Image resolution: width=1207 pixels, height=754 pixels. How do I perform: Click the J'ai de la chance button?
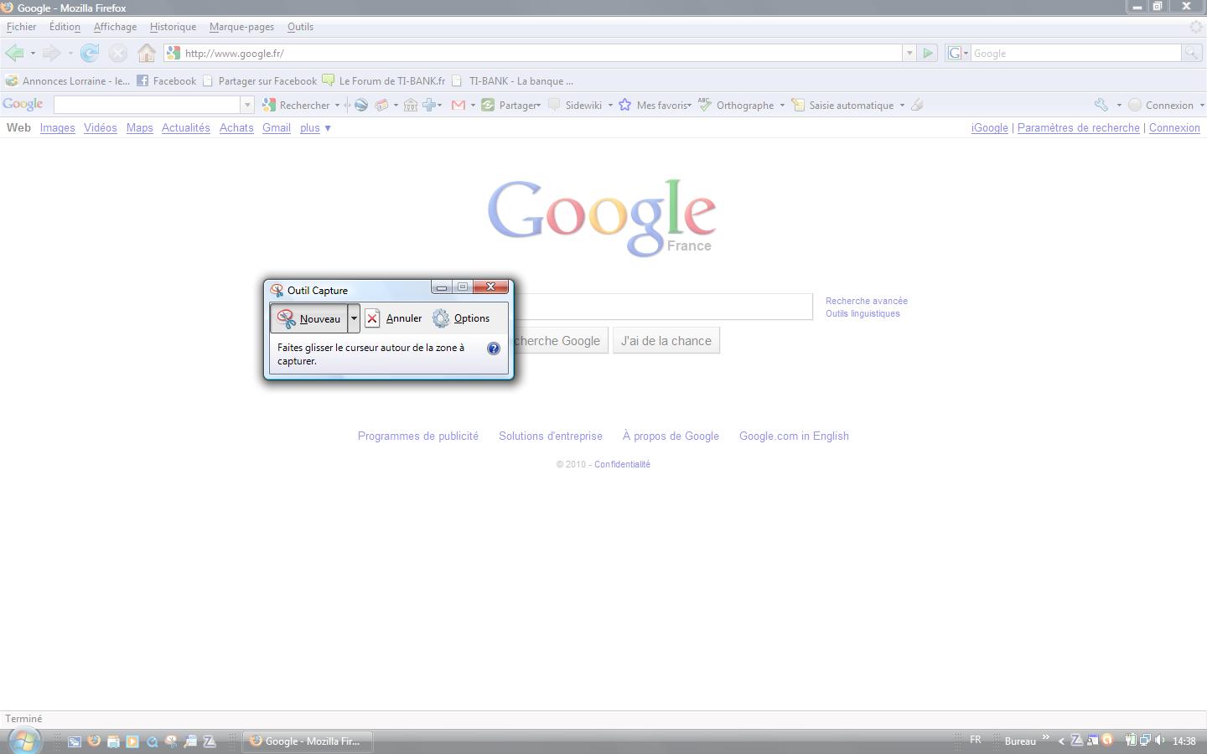(x=666, y=341)
